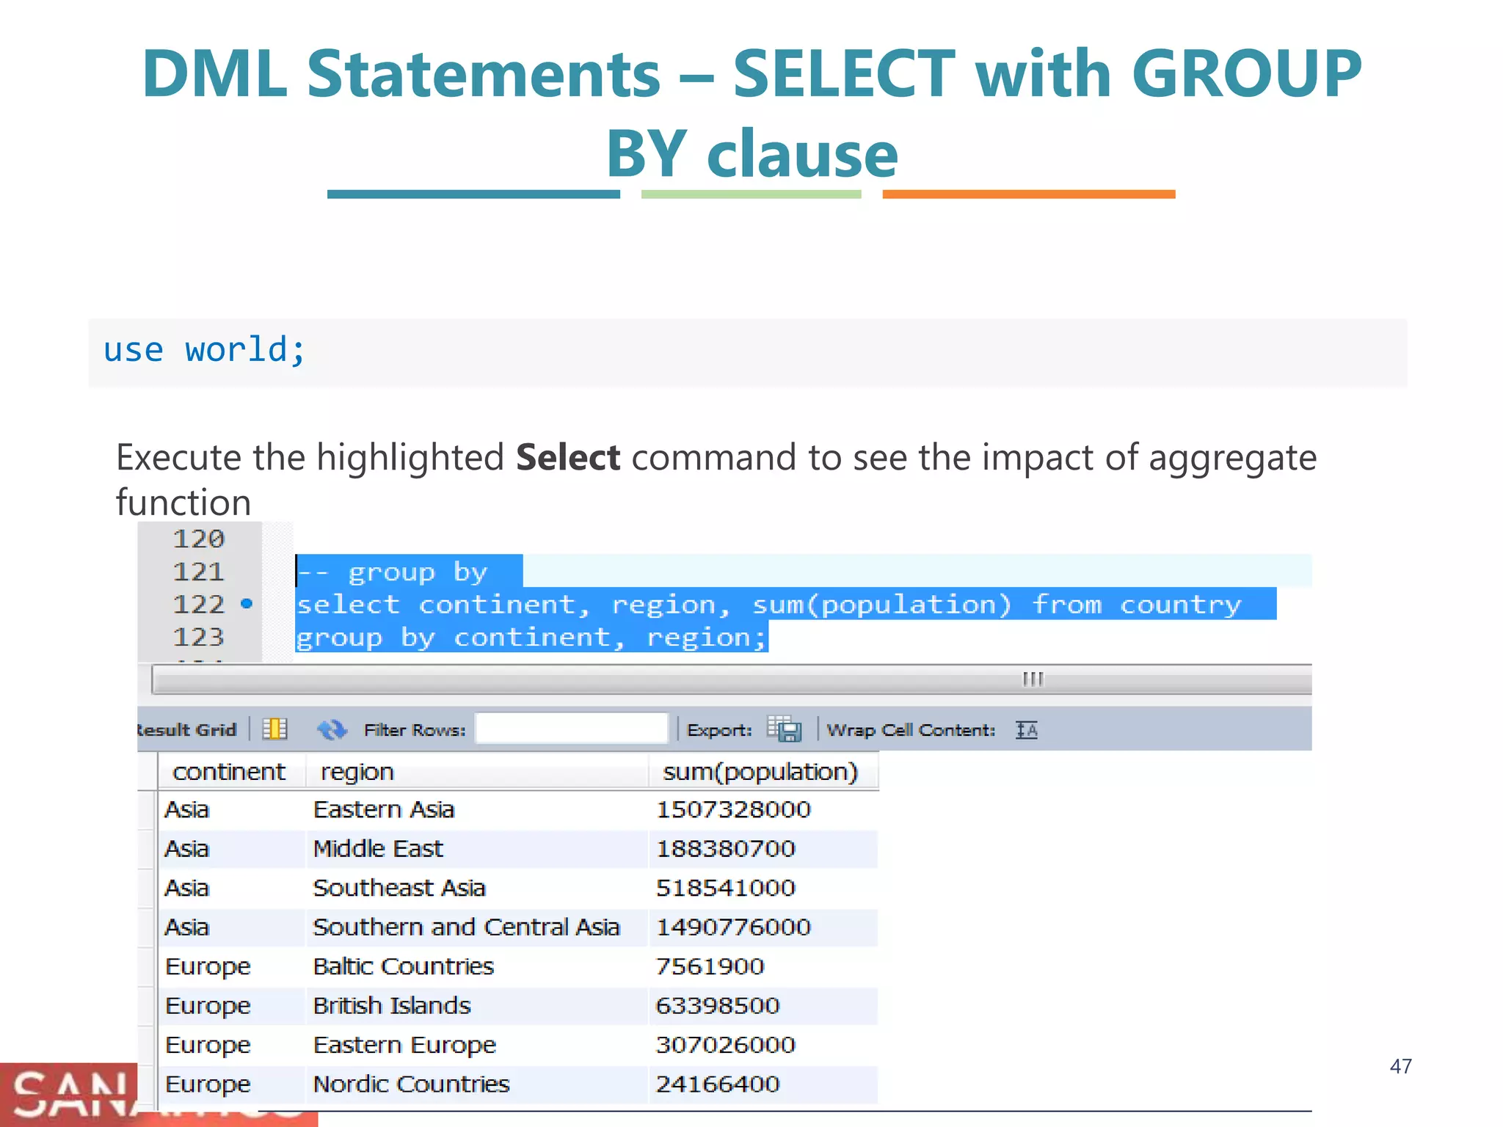Screen dimensions: 1503x1127
Task: Click the Asia cell in Eastern Asia row
Action: click(231, 809)
